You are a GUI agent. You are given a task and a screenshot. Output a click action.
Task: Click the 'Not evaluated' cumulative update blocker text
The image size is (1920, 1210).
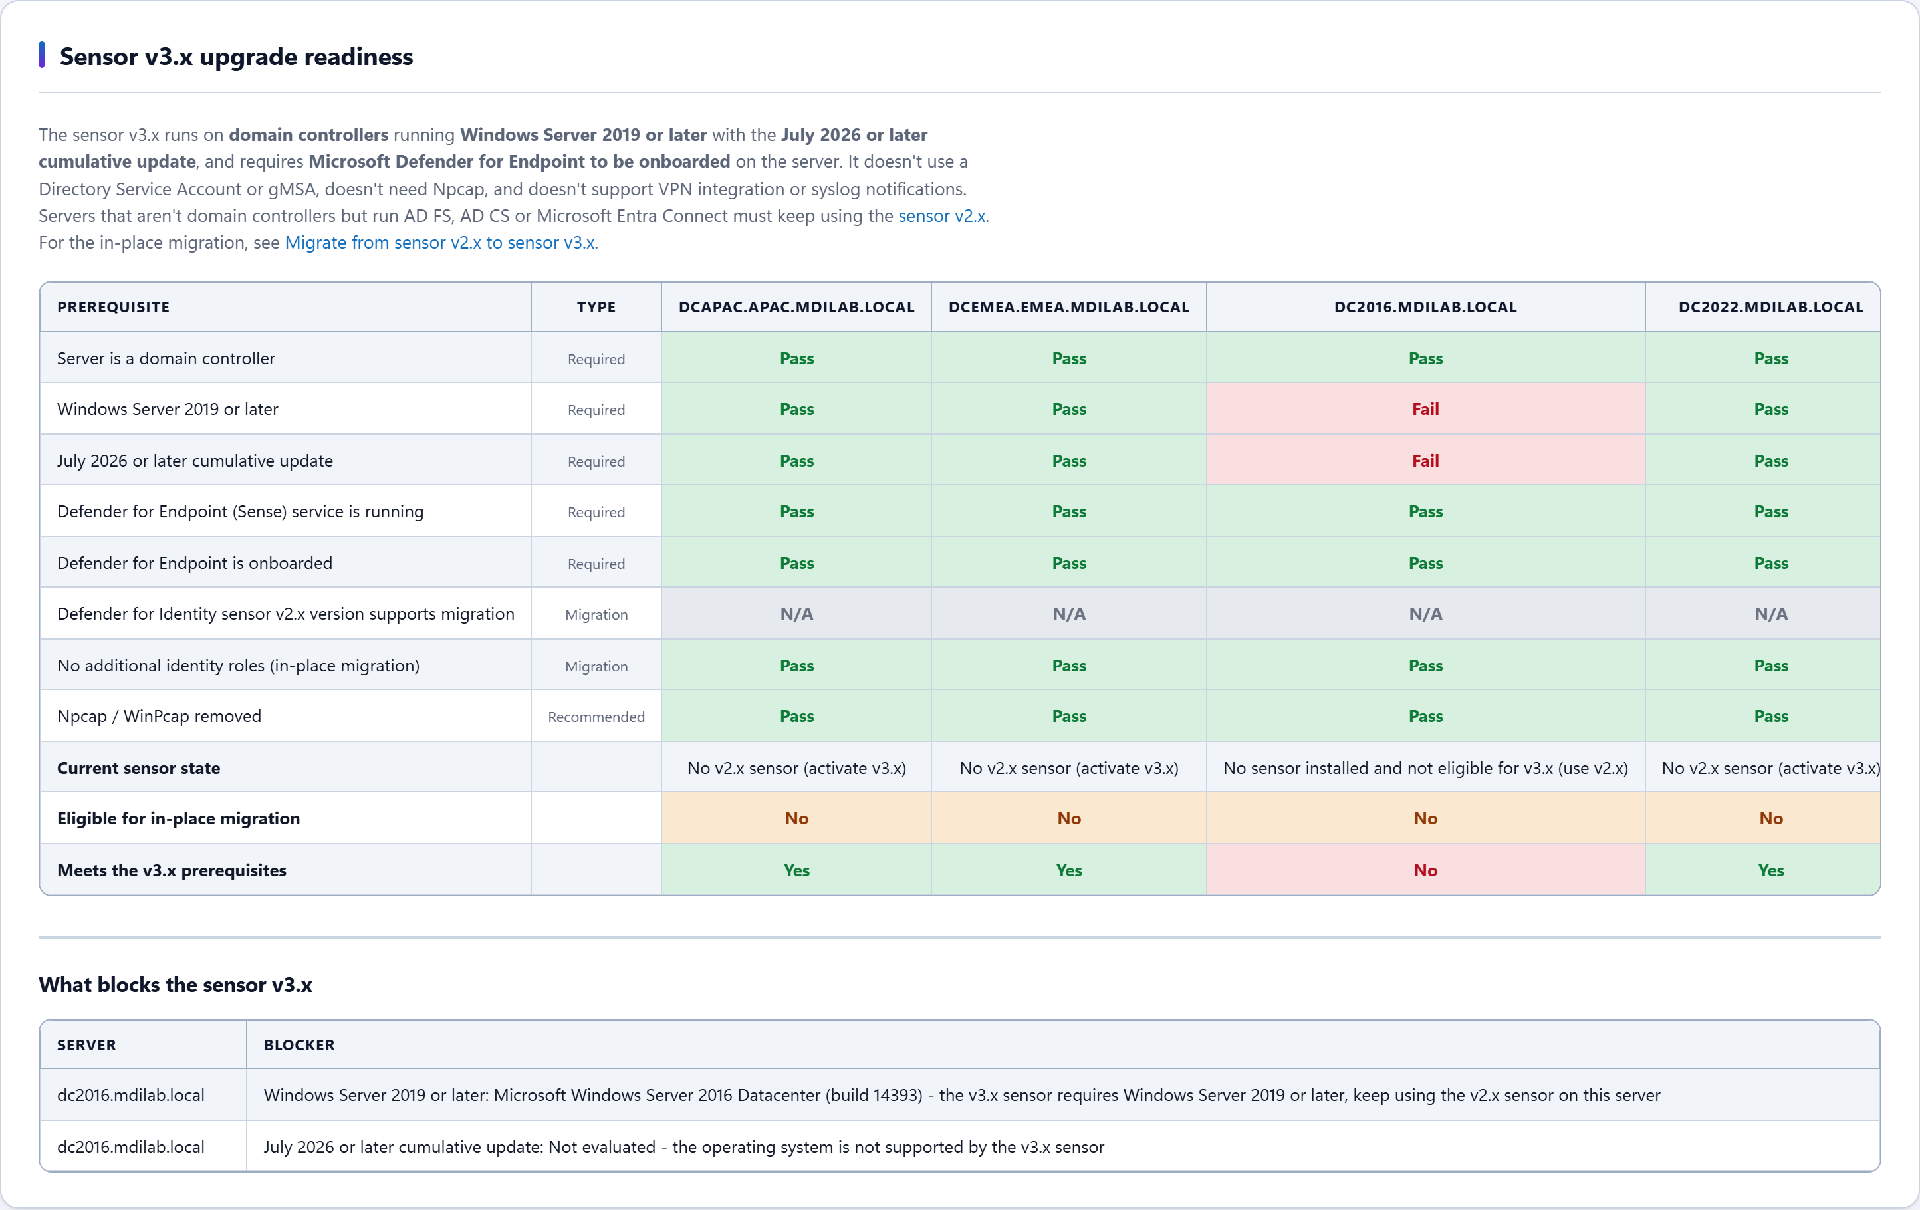click(683, 1147)
